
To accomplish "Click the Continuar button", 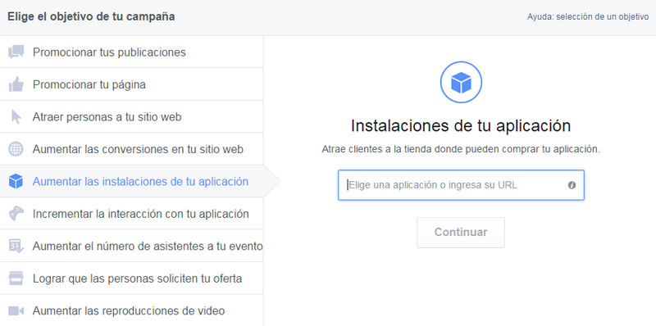I will point(461,233).
